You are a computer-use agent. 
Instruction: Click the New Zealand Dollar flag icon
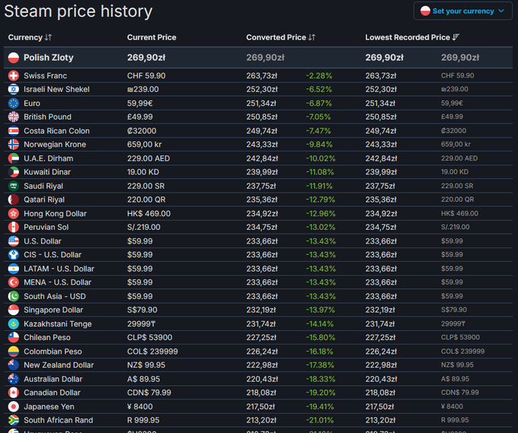14,365
